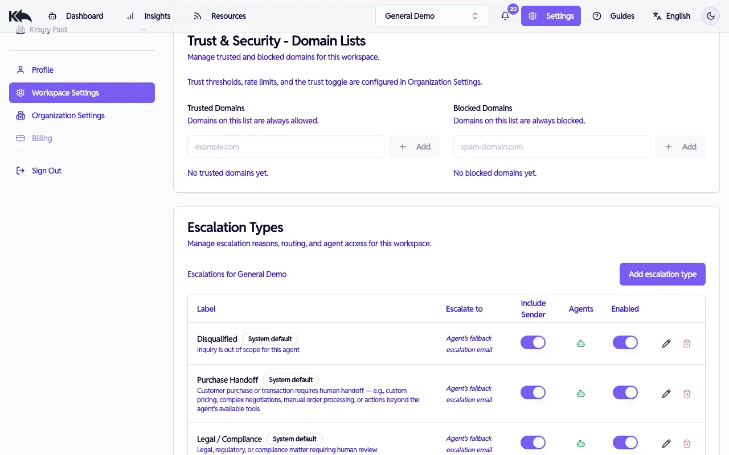
Task: Click the RSS icon beside Resources
Action: 197,16
